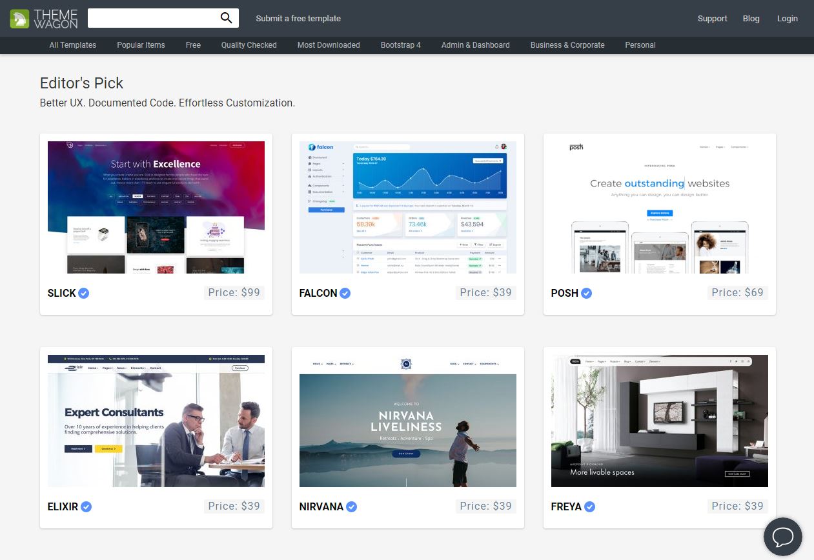
Task: Open the Support page
Action: point(713,18)
